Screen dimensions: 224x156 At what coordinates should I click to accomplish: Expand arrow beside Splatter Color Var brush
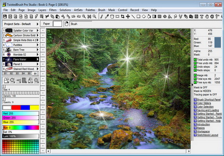coord(38,30)
